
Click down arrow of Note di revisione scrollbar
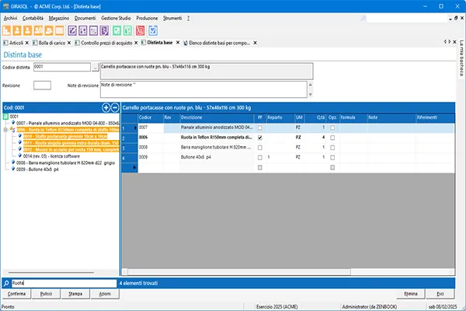310,94
